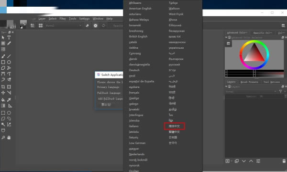Select the Elliptical Selection tool
This screenshot has height=172, width=287.
(x=9, y=113)
